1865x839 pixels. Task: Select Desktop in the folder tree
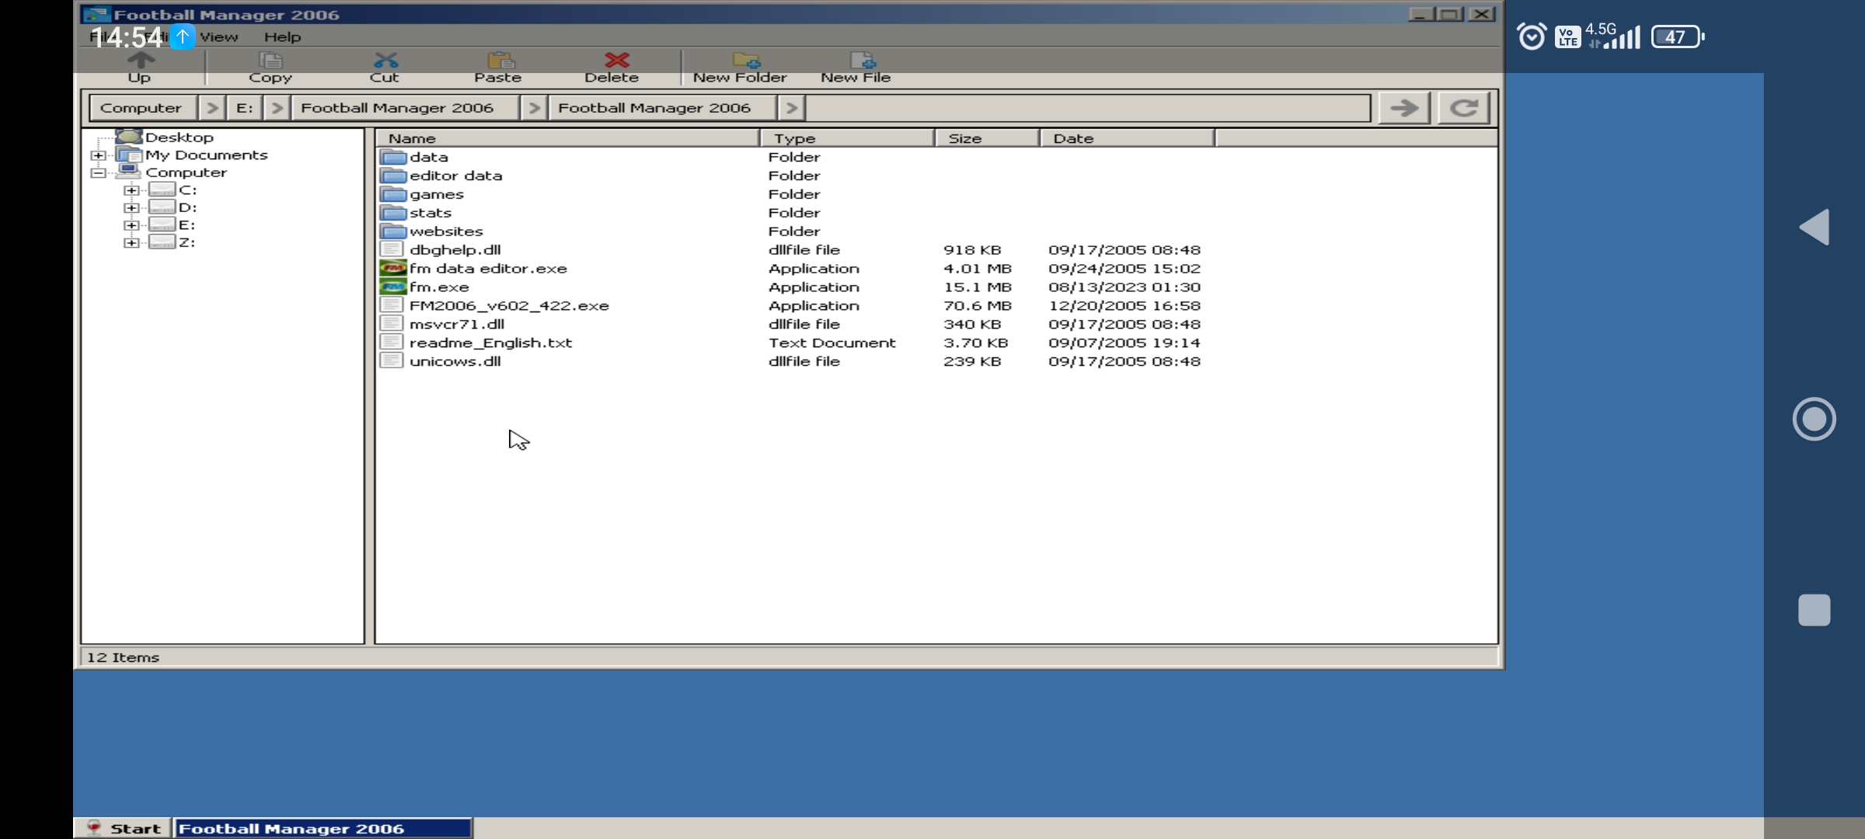(x=179, y=138)
